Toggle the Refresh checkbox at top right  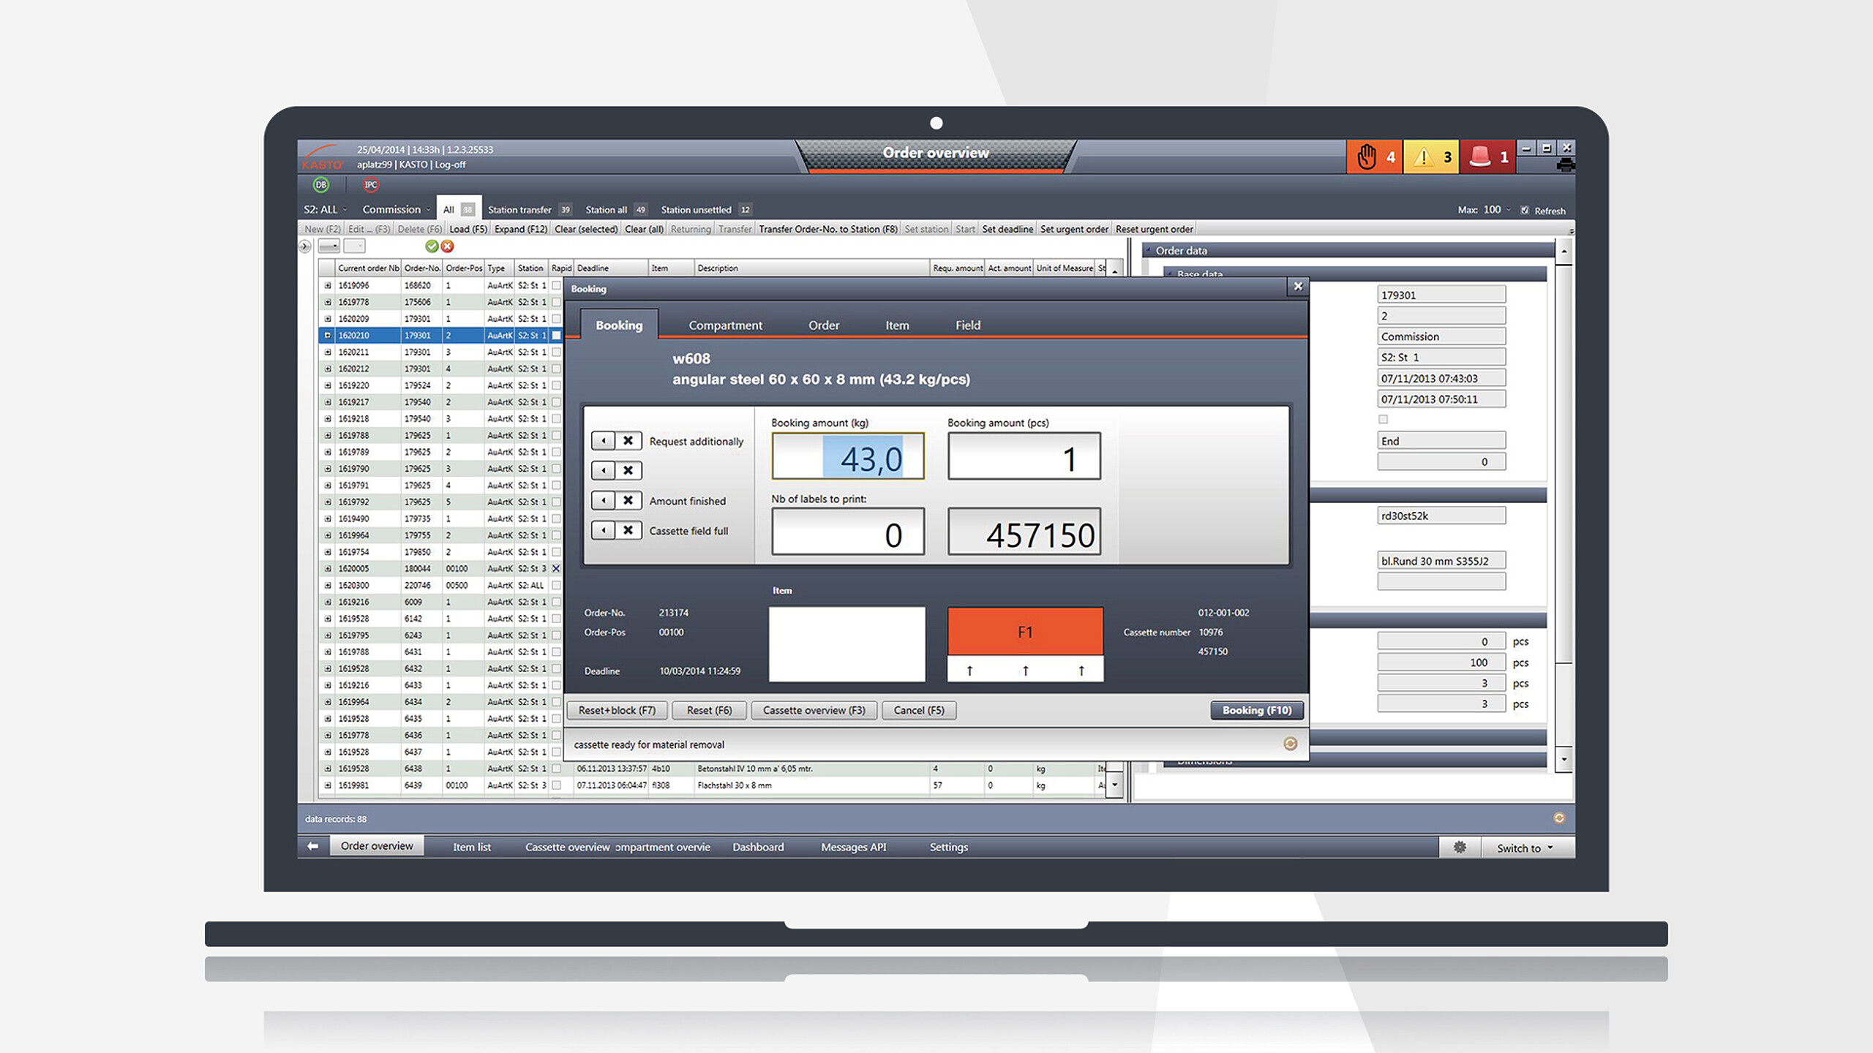pyautogui.click(x=1525, y=211)
